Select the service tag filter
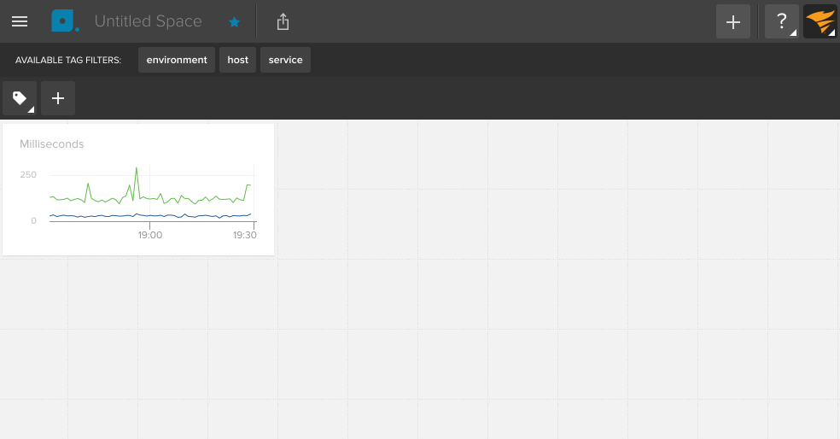This screenshot has width=840, height=439. (x=285, y=60)
